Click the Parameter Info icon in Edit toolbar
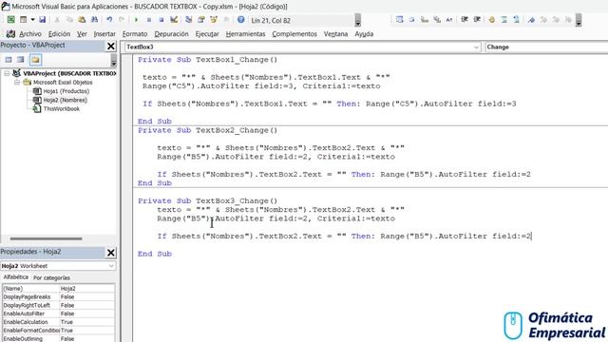The width and height of the screenshot is (608, 342). pyautogui.click(x=437, y=20)
